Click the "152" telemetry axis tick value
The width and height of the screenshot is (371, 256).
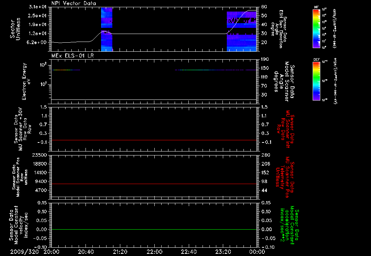[265, 172]
